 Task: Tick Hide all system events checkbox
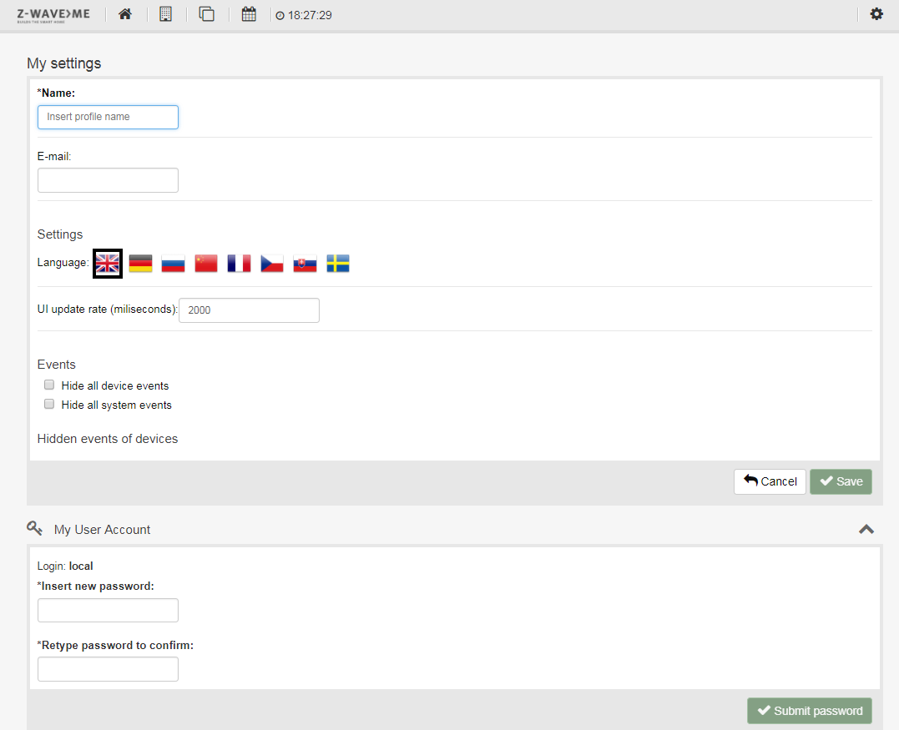pos(49,405)
